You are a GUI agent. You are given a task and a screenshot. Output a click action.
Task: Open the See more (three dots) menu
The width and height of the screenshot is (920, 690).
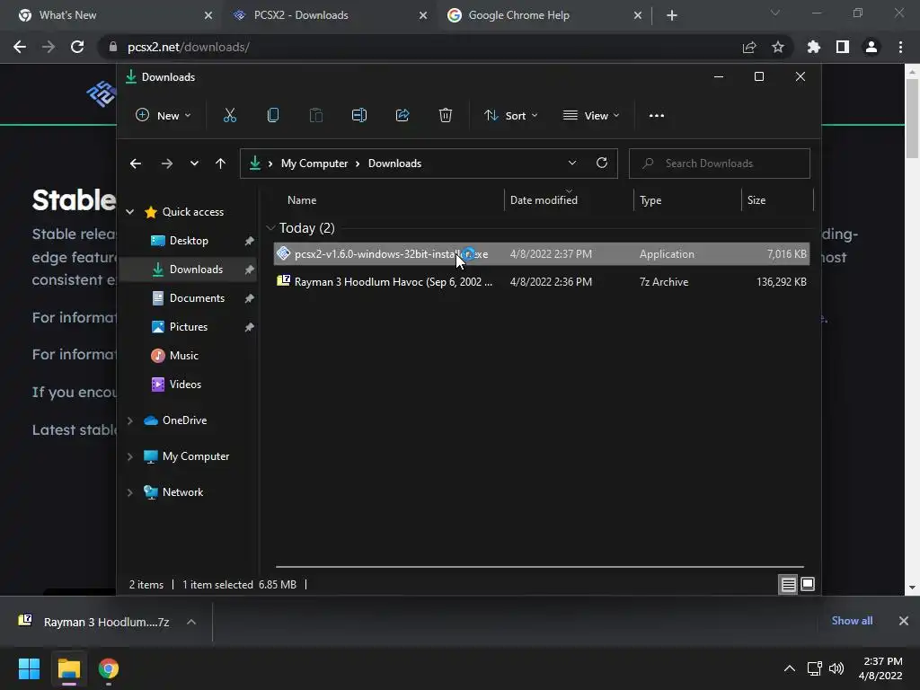[x=657, y=116]
